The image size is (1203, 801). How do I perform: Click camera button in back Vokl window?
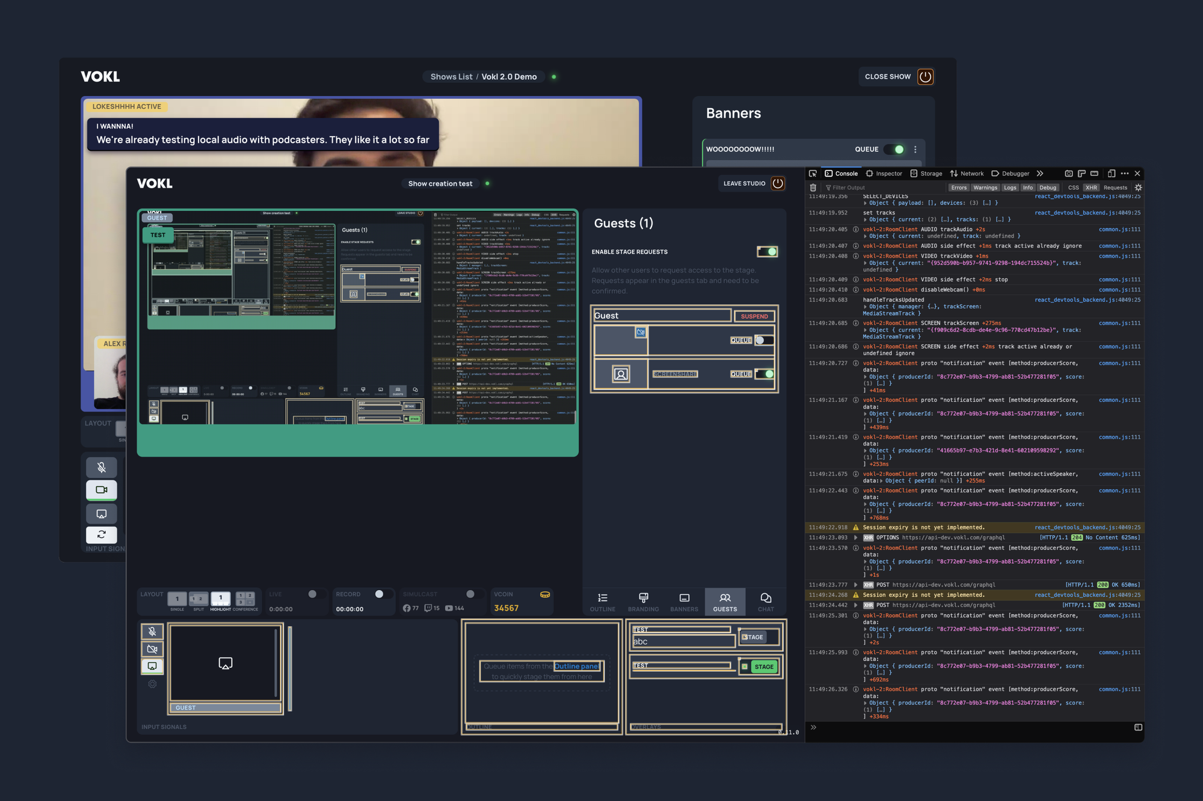point(102,490)
